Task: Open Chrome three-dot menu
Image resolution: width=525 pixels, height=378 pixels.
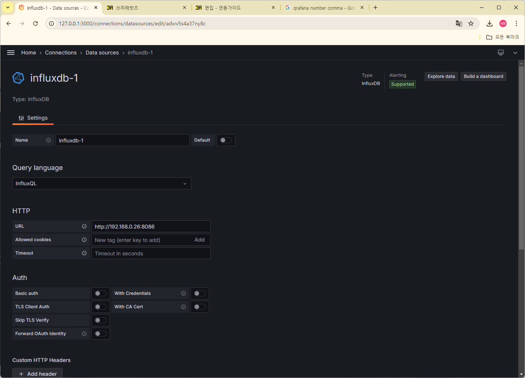Action: [516, 23]
